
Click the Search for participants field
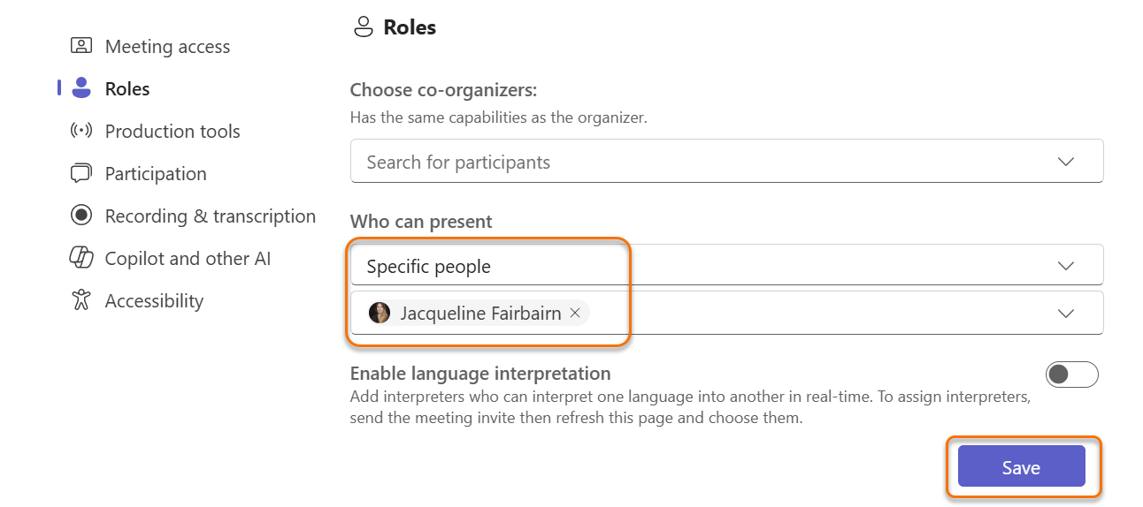point(690,162)
